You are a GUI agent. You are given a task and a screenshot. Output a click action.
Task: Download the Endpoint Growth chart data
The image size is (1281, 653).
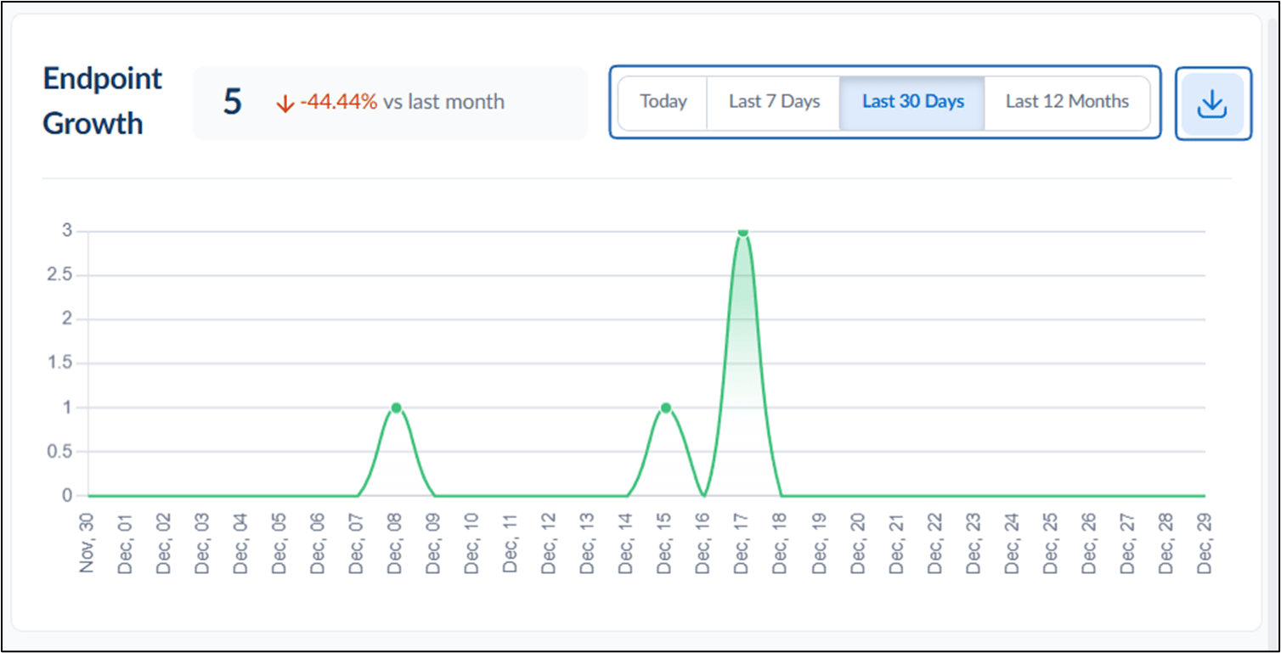click(x=1213, y=104)
